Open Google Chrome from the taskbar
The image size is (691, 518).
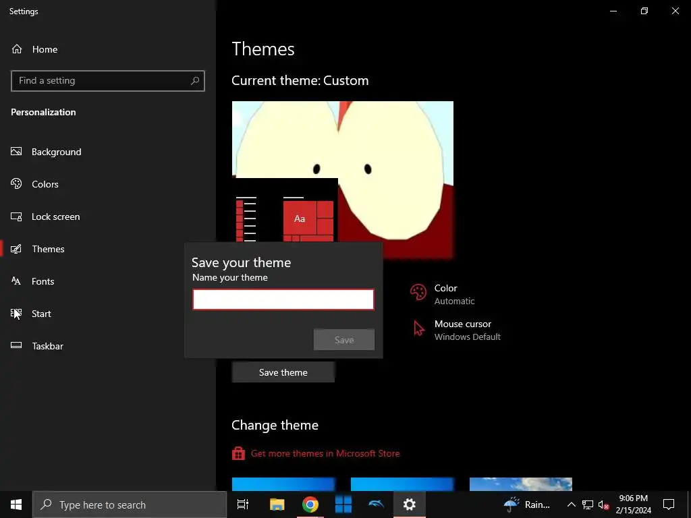(310, 505)
